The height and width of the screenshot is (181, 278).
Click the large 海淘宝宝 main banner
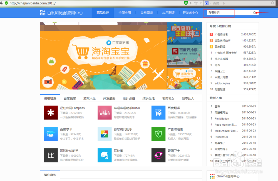[103, 56]
